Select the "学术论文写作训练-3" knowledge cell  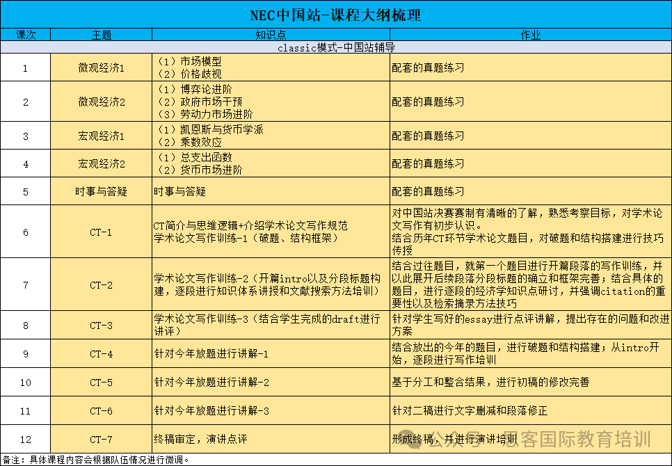[271, 326]
